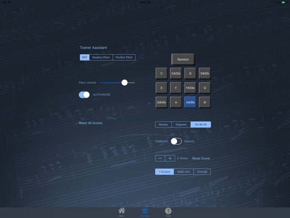This screenshot has height=218, width=290.
Task: Click Reset All Scores link
Action: coord(90,123)
